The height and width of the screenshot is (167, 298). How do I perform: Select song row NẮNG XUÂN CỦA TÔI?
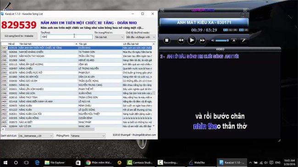click(x=77, y=114)
